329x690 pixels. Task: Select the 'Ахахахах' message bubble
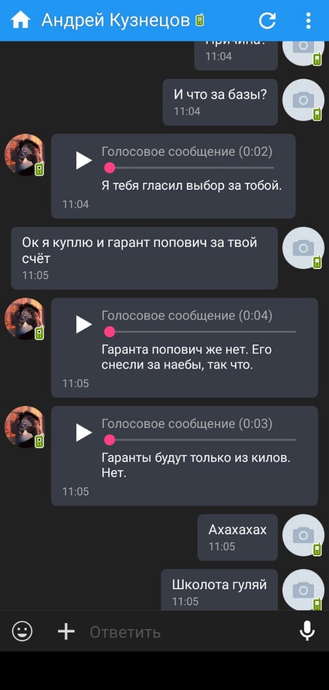[x=237, y=537]
